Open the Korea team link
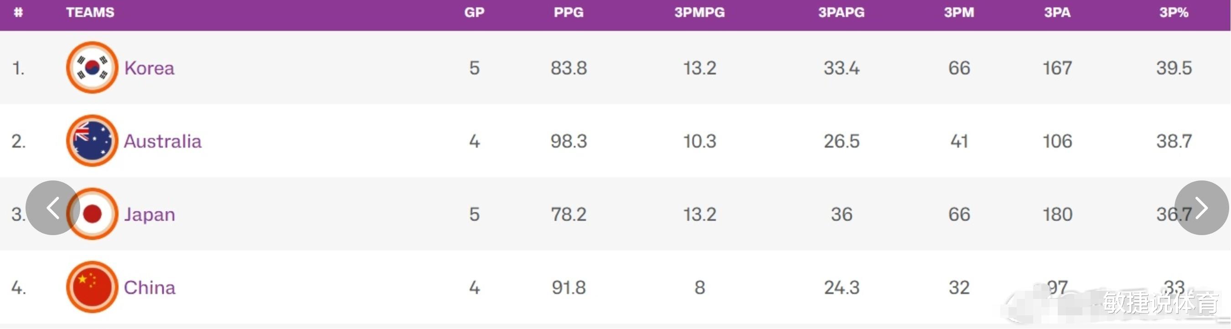This screenshot has width=1231, height=329. [149, 68]
